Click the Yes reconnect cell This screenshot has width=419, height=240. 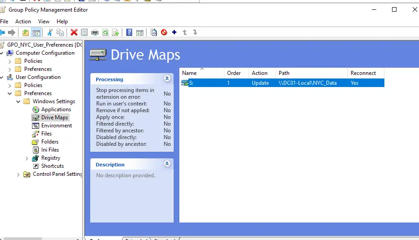pos(354,83)
